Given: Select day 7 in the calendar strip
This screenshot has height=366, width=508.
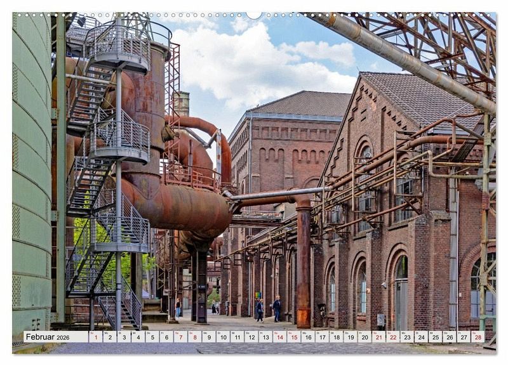Looking at the screenshot, I should click(x=181, y=337).
